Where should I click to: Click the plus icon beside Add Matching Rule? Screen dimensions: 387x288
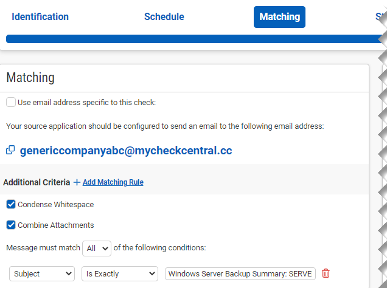(77, 182)
